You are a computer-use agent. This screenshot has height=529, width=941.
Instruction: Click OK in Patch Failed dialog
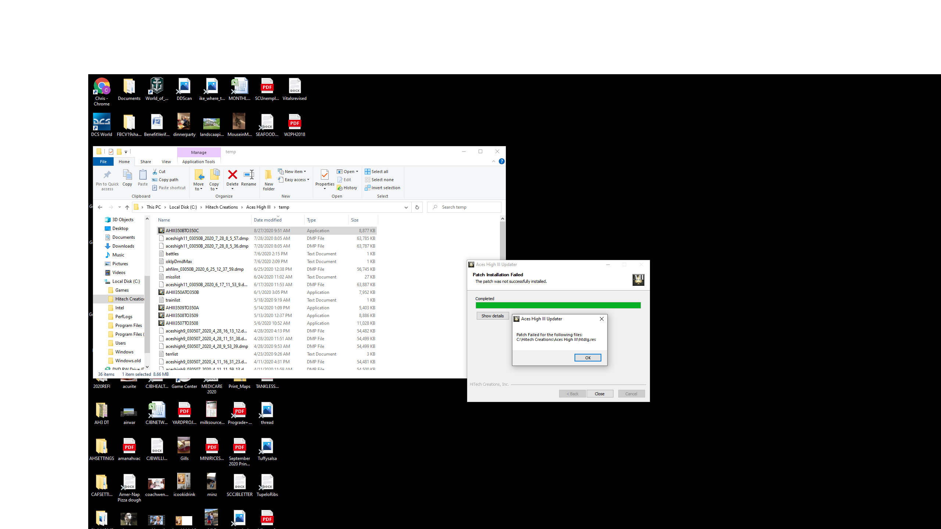pos(588,358)
